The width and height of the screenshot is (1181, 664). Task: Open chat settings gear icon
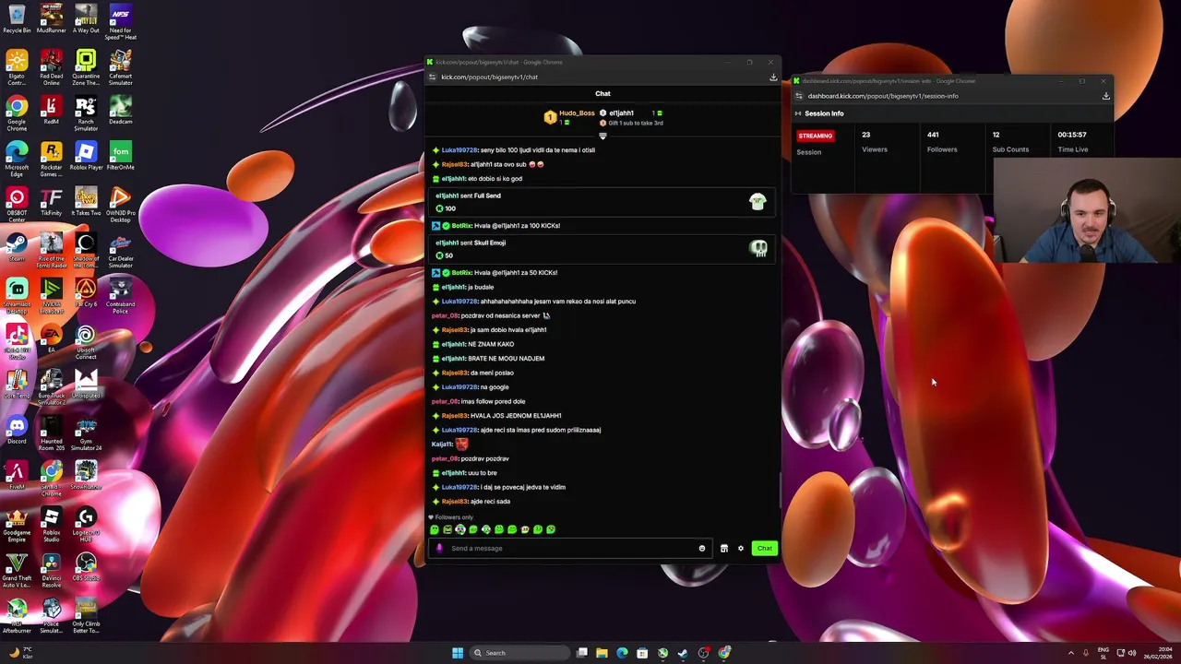point(740,549)
